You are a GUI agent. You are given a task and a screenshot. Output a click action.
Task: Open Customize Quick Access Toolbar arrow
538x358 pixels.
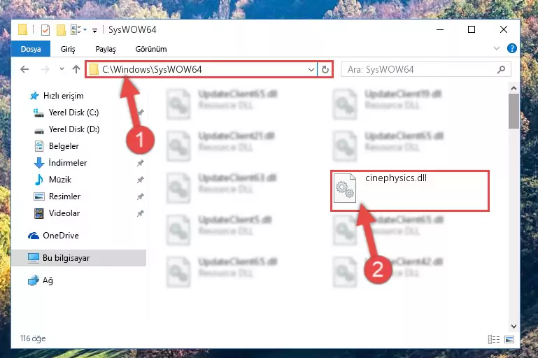[x=94, y=30]
